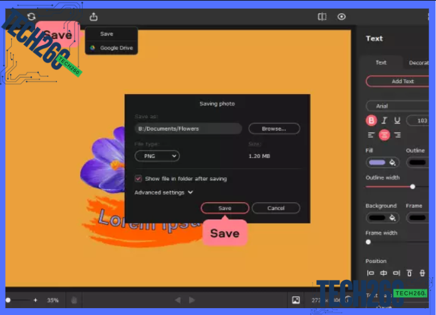This screenshot has height=315, width=436.
Task: Click the Browse... button
Action: point(274,128)
